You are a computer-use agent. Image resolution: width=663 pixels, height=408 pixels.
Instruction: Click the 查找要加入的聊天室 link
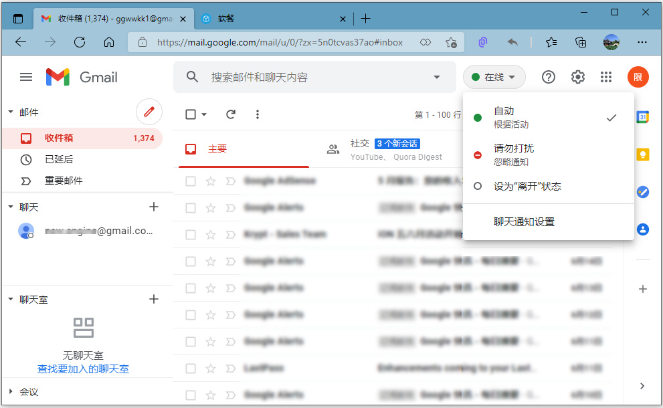(x=82, y=369)
